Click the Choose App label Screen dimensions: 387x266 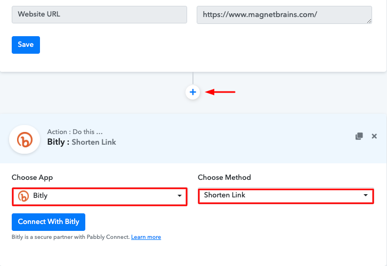[x=33, y=178]
